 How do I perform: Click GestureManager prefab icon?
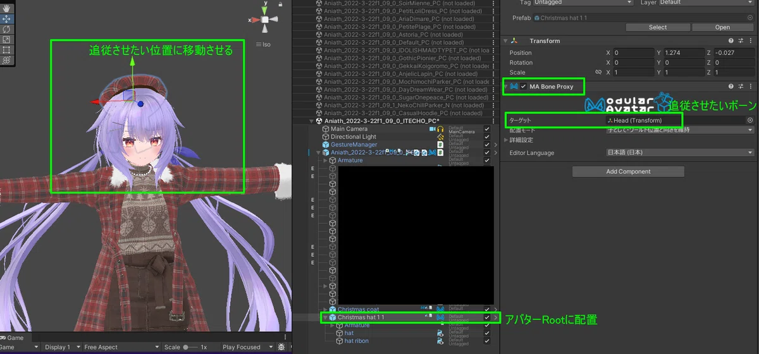(326, 145)
